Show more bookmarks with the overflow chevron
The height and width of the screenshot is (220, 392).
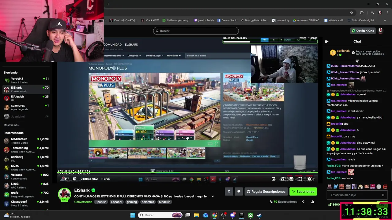tap(385, 20)
